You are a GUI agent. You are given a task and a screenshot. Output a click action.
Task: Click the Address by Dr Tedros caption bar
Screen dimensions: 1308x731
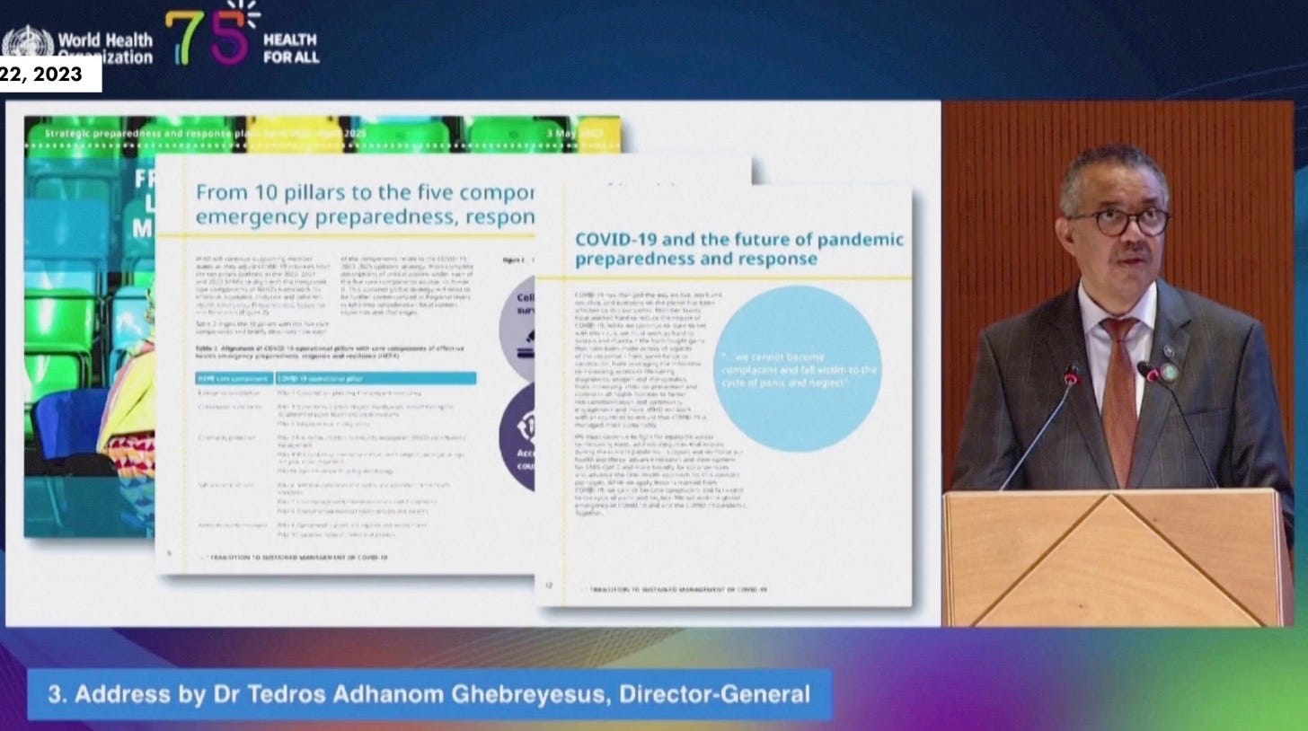429,694
